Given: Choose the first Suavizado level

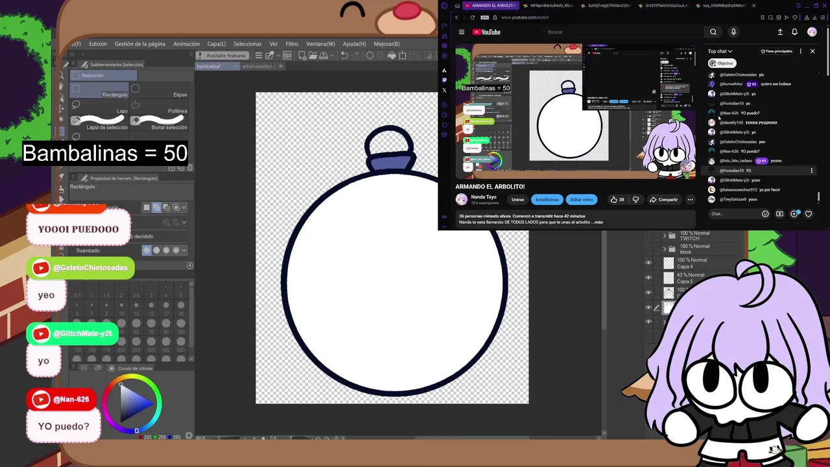Looking at the screenshot, I should 147,250.
